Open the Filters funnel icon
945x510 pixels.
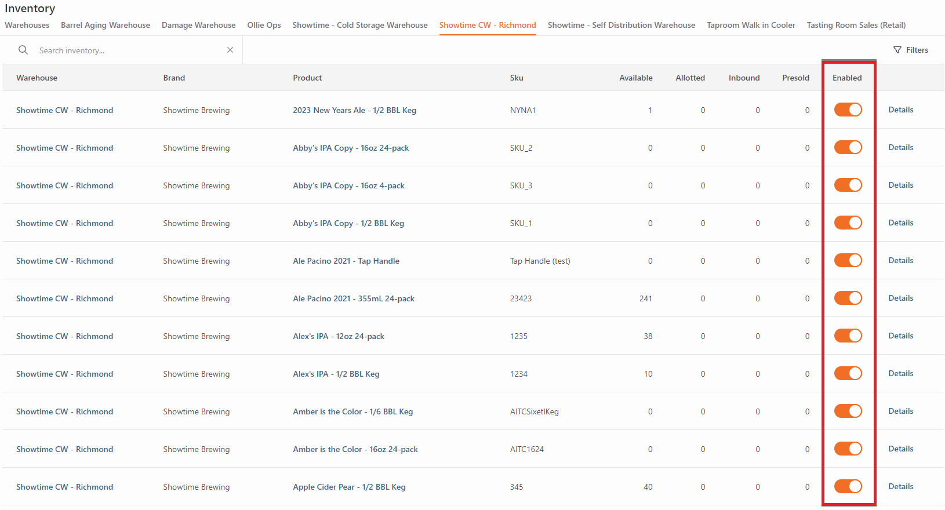click(897, 50)
